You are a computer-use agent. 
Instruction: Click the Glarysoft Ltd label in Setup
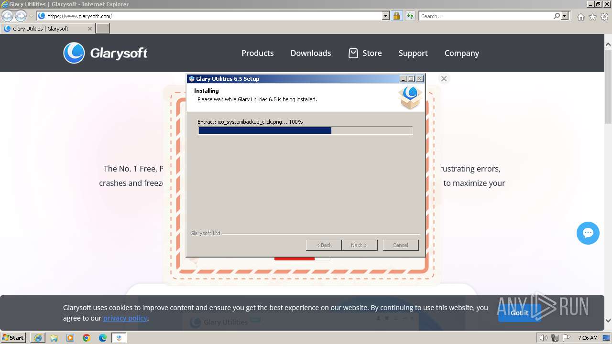tap(205, 233)
